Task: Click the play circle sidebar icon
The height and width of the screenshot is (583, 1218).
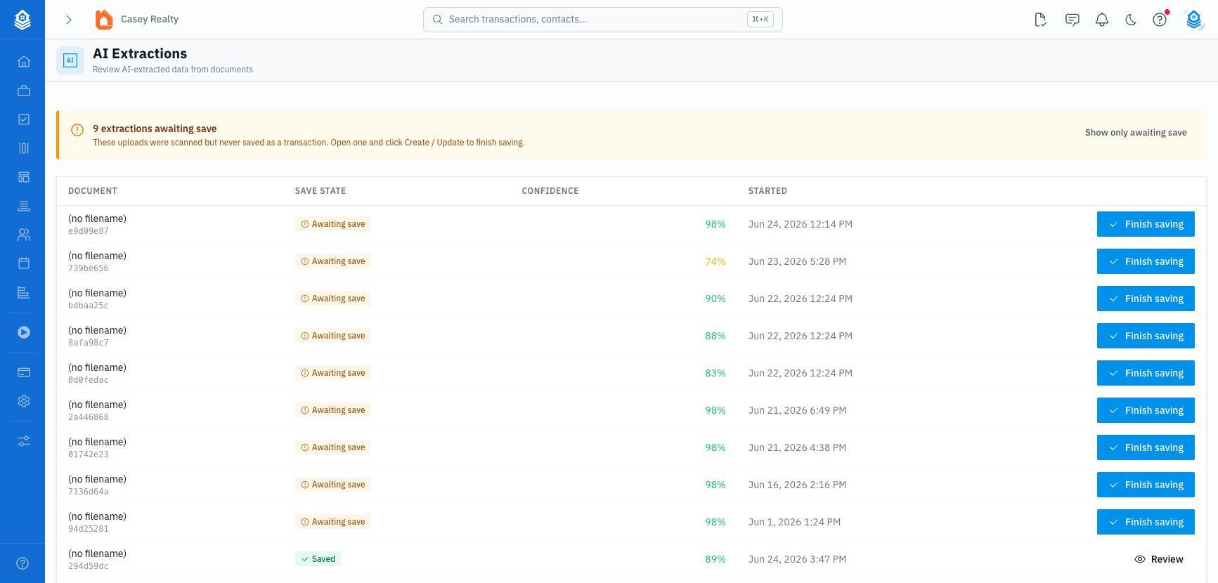Action: click(24, 332)
